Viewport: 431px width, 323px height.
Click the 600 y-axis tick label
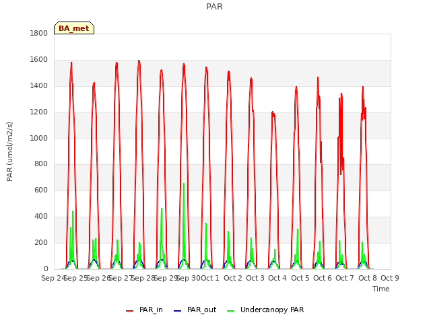41,190
